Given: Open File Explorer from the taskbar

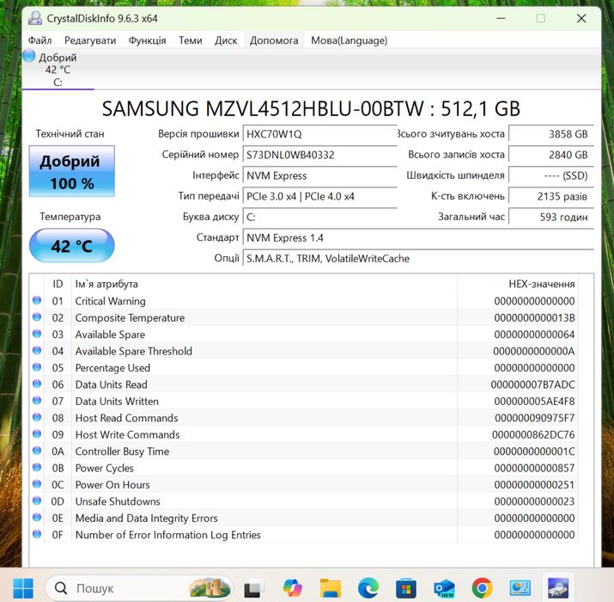Looking at the screenshot, I should coord(330,588).
